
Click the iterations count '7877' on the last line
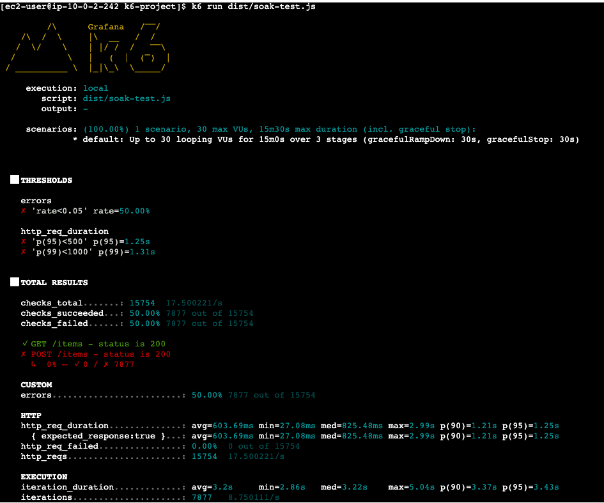pos(202,497)
